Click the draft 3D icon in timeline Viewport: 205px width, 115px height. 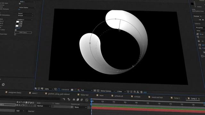pyautogui.click(x=69, y=99)
